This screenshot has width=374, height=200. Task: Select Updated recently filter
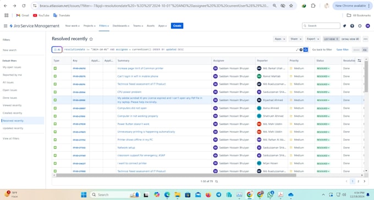13,128
